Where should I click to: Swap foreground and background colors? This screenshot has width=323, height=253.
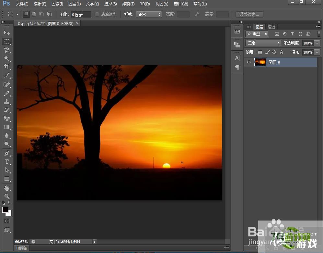click(9, 203)
